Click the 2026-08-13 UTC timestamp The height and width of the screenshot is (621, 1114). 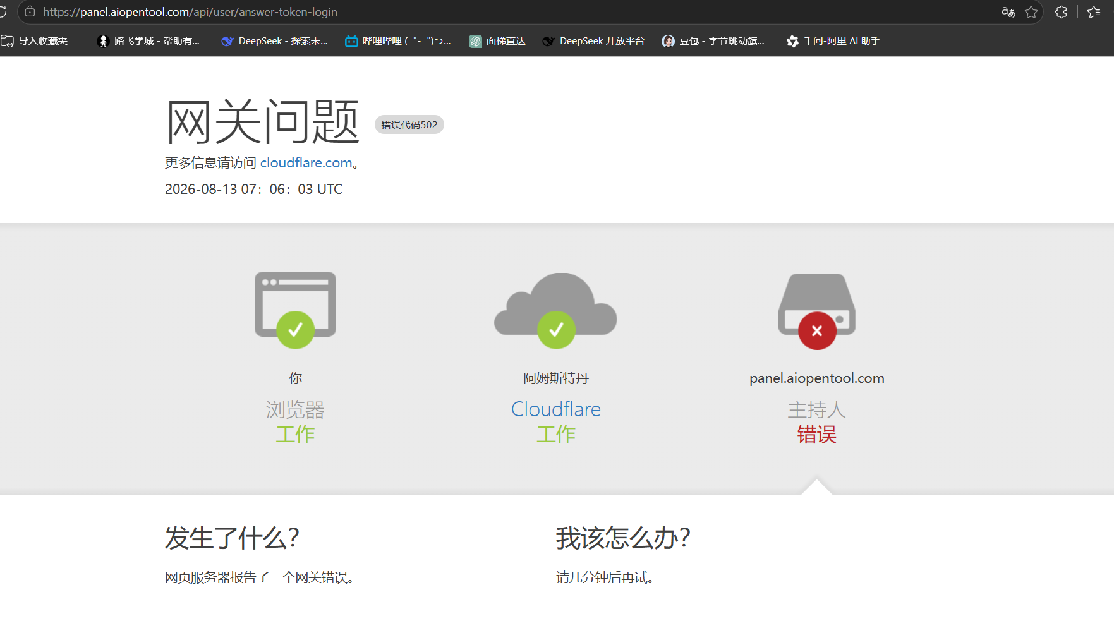coord(253,190)
